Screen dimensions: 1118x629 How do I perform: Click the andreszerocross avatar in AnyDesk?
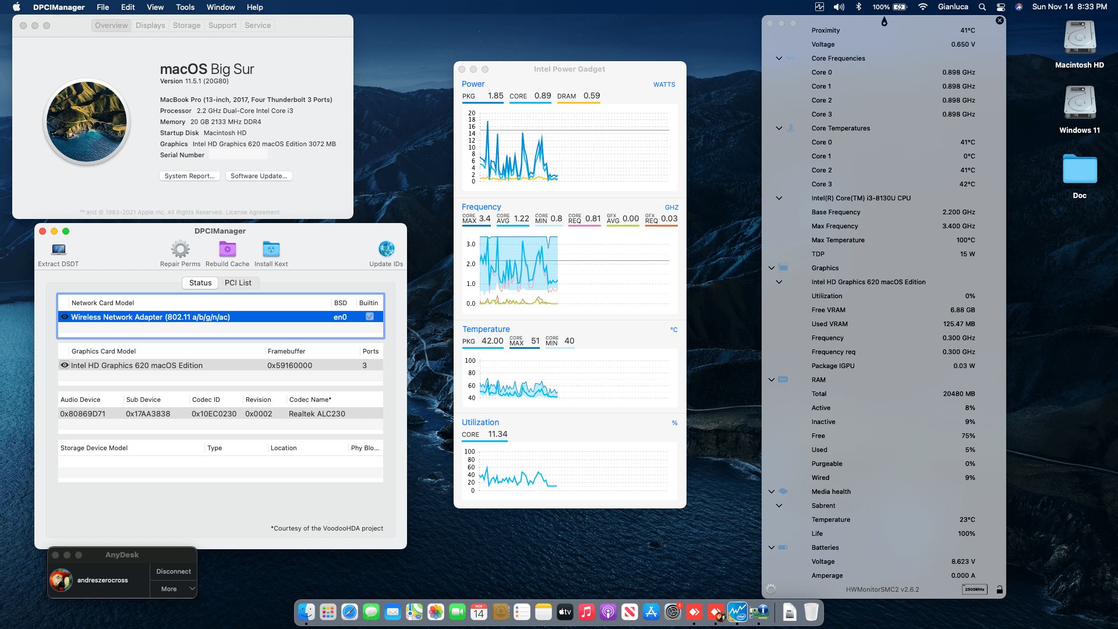[61, 580]
